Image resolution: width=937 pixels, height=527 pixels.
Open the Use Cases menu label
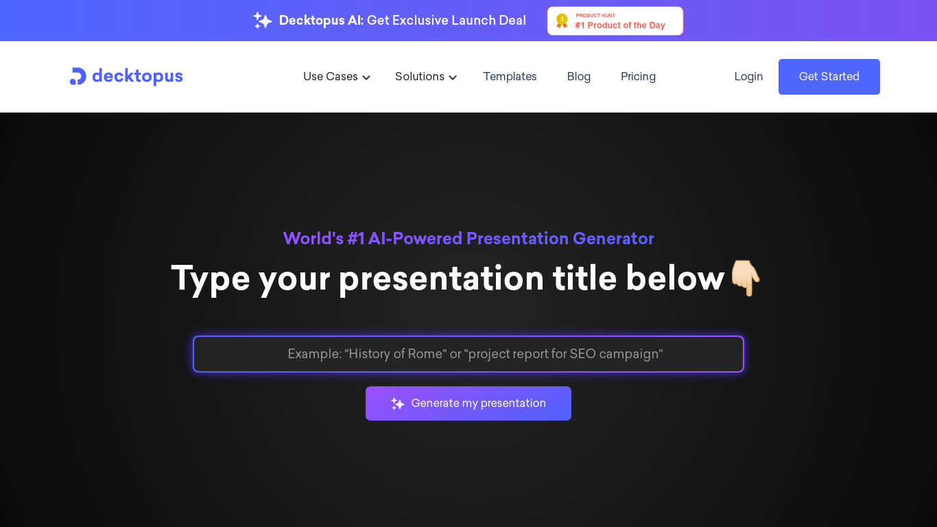coord(330,77)
